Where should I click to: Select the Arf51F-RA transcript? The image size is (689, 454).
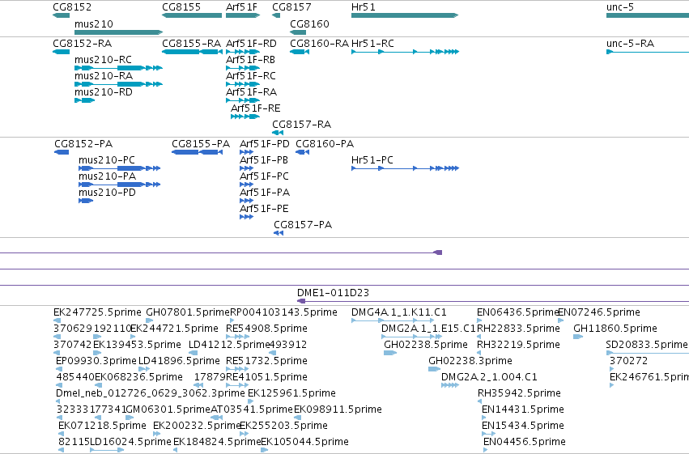[x=243, y=100]
